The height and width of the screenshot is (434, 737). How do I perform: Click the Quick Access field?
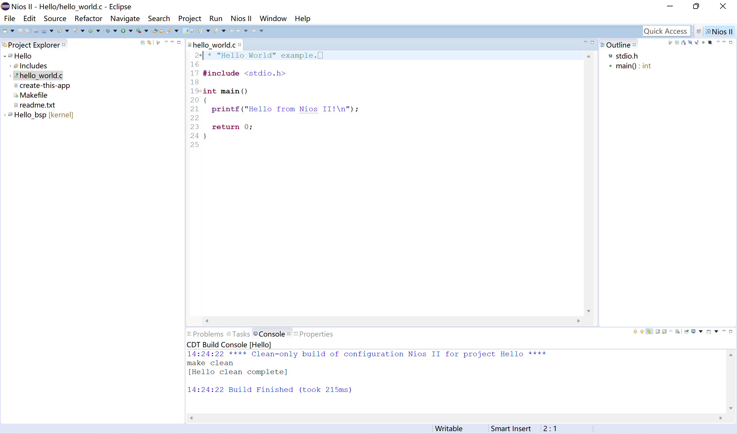[665, 31]
